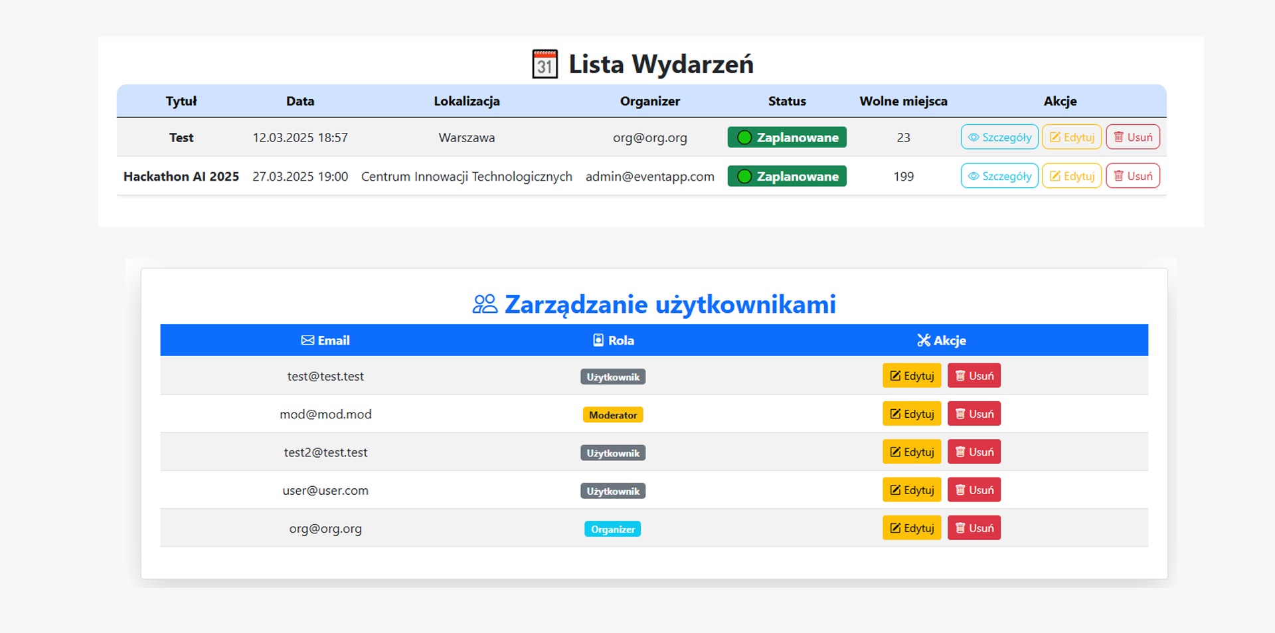Image resolution: width=1275 pixels, height=633 pixels.
Task: Delete the Hackathon AI 2025 event
Action: (x=1133, y=176)
